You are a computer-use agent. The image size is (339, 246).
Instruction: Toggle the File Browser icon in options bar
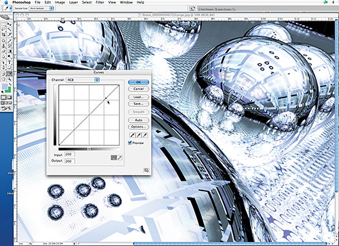click(192, 8)
